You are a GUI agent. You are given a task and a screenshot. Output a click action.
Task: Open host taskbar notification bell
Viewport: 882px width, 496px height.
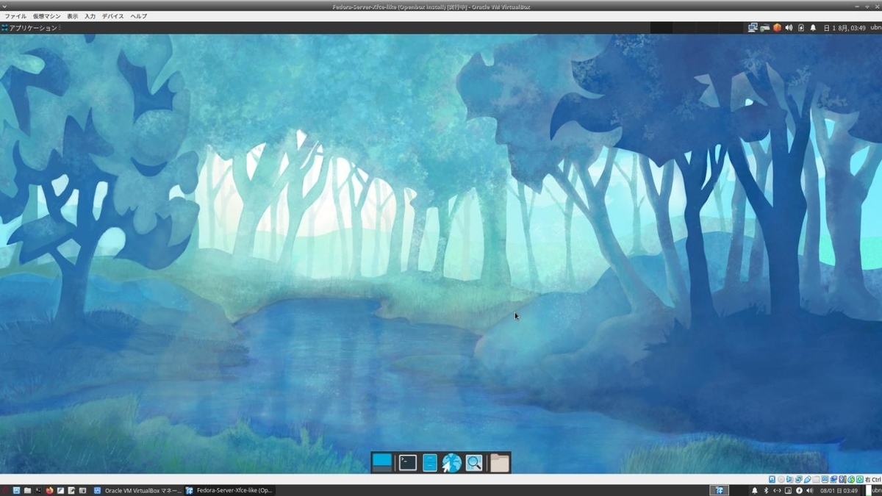tap(755, 490)
